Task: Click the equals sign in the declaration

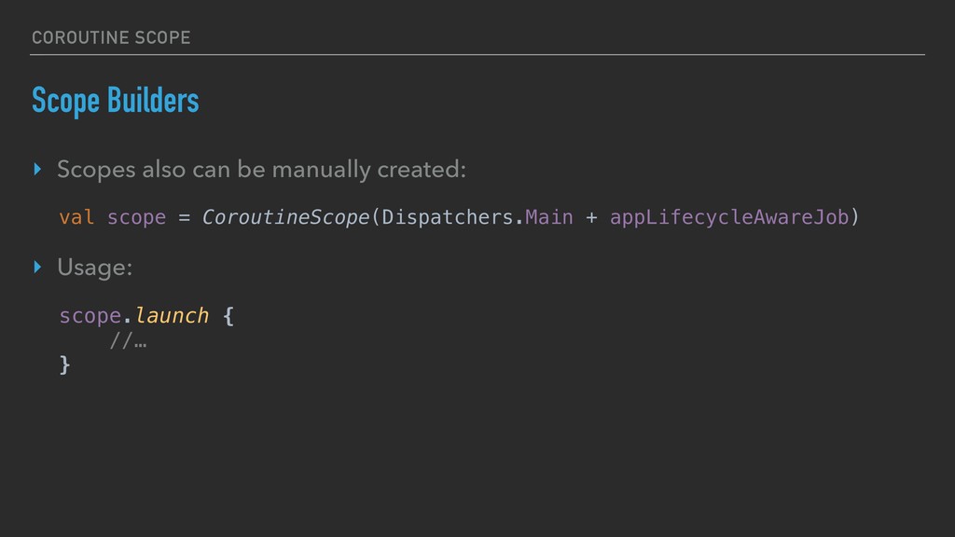Action: [x=184, y=218]
